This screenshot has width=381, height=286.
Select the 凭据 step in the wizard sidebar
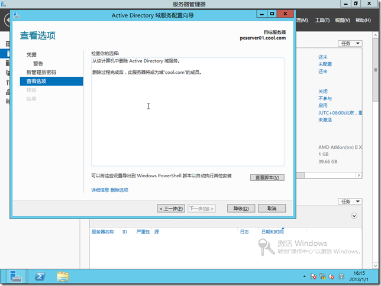click(31, 54)
